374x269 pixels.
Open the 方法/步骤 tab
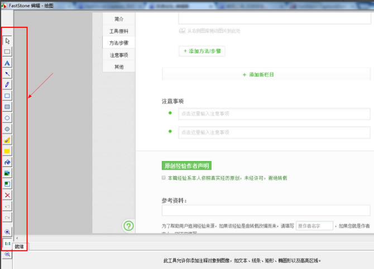[x=118, y=43]
